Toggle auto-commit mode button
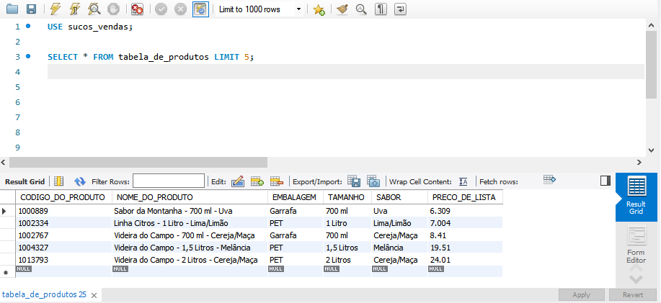Viewport: 661px width, 303px height. pos(200,9)
